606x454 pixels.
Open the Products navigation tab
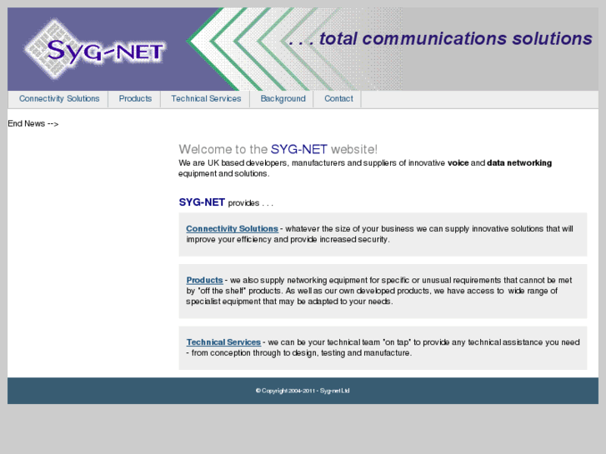pyautogui.click(x=135, y=99)
